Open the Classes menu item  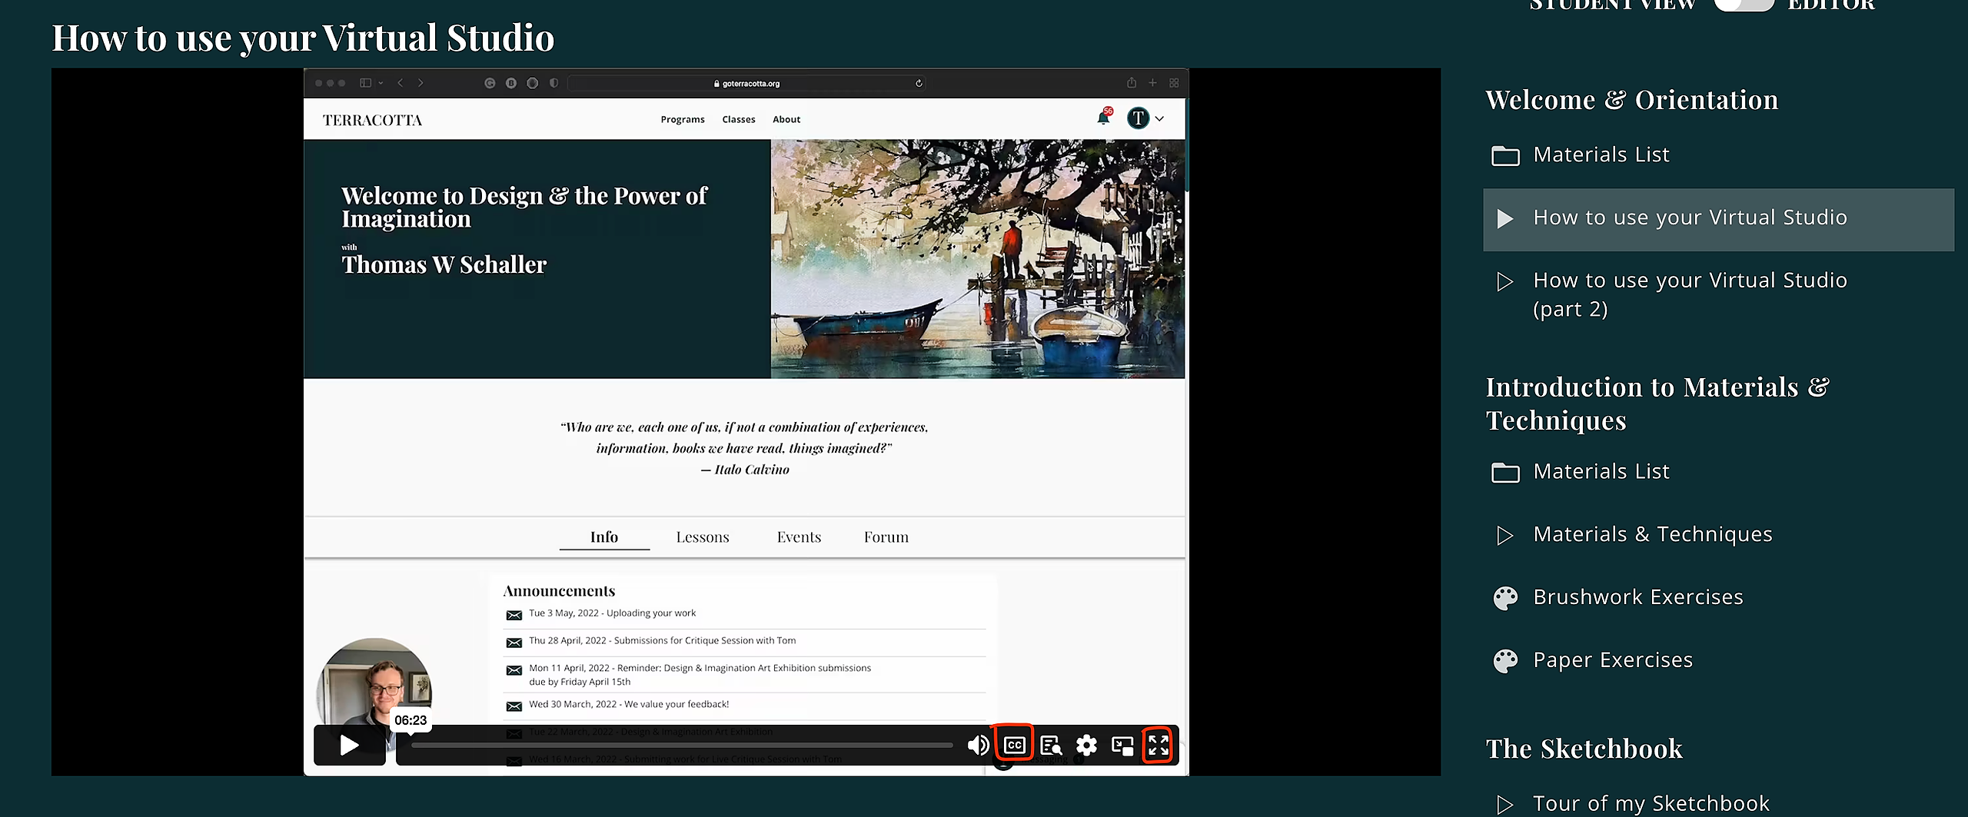point(739,119)
